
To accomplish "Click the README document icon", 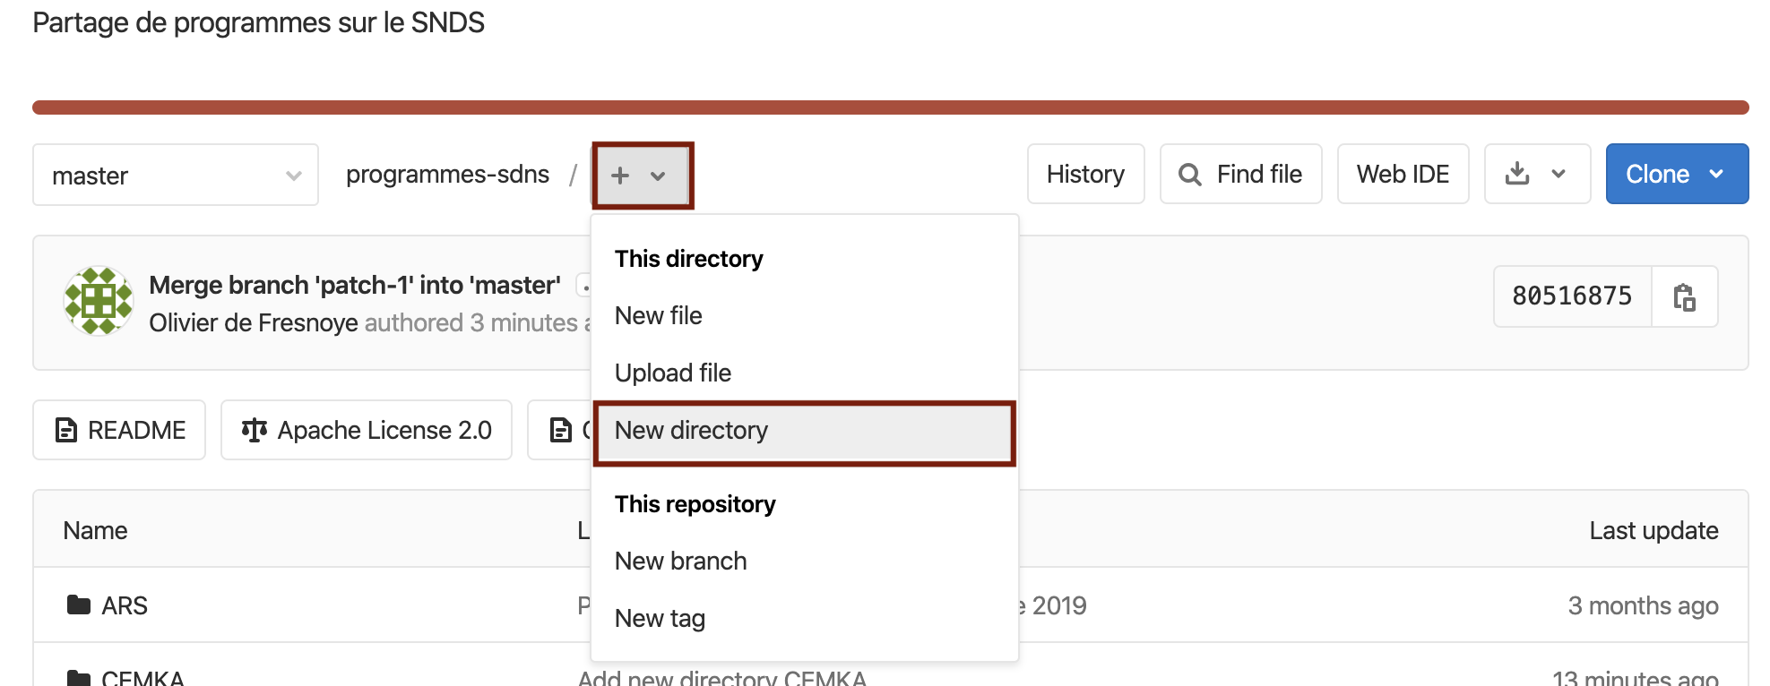I will [66, 431].
